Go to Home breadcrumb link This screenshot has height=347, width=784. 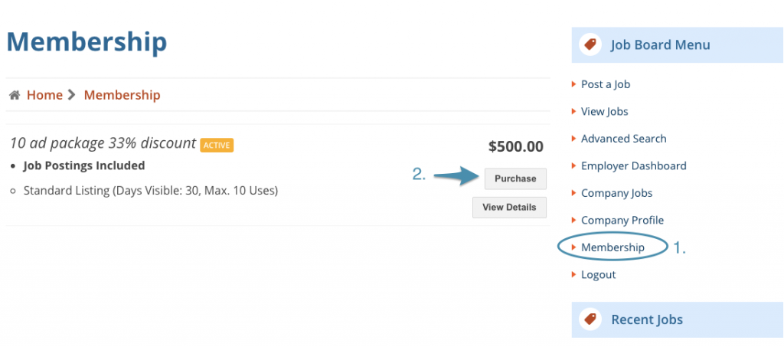point(44,95)
